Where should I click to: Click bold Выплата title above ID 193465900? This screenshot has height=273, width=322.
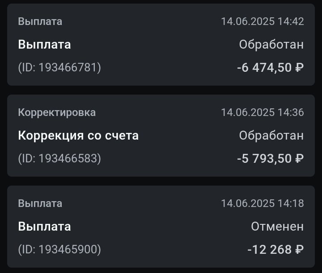tap(44, 227)
